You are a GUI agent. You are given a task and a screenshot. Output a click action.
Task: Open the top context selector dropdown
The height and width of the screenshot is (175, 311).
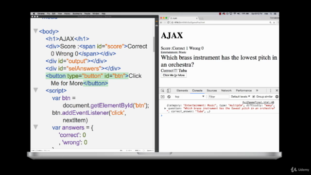click(x=190, y=97)
